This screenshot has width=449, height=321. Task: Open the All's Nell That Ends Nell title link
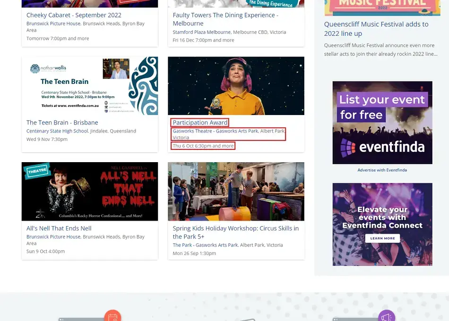point(59,228)
